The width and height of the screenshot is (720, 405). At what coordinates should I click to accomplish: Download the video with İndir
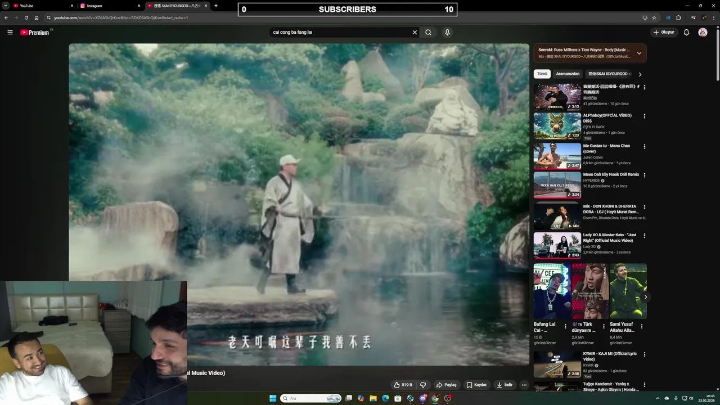(x=505, y=385)
